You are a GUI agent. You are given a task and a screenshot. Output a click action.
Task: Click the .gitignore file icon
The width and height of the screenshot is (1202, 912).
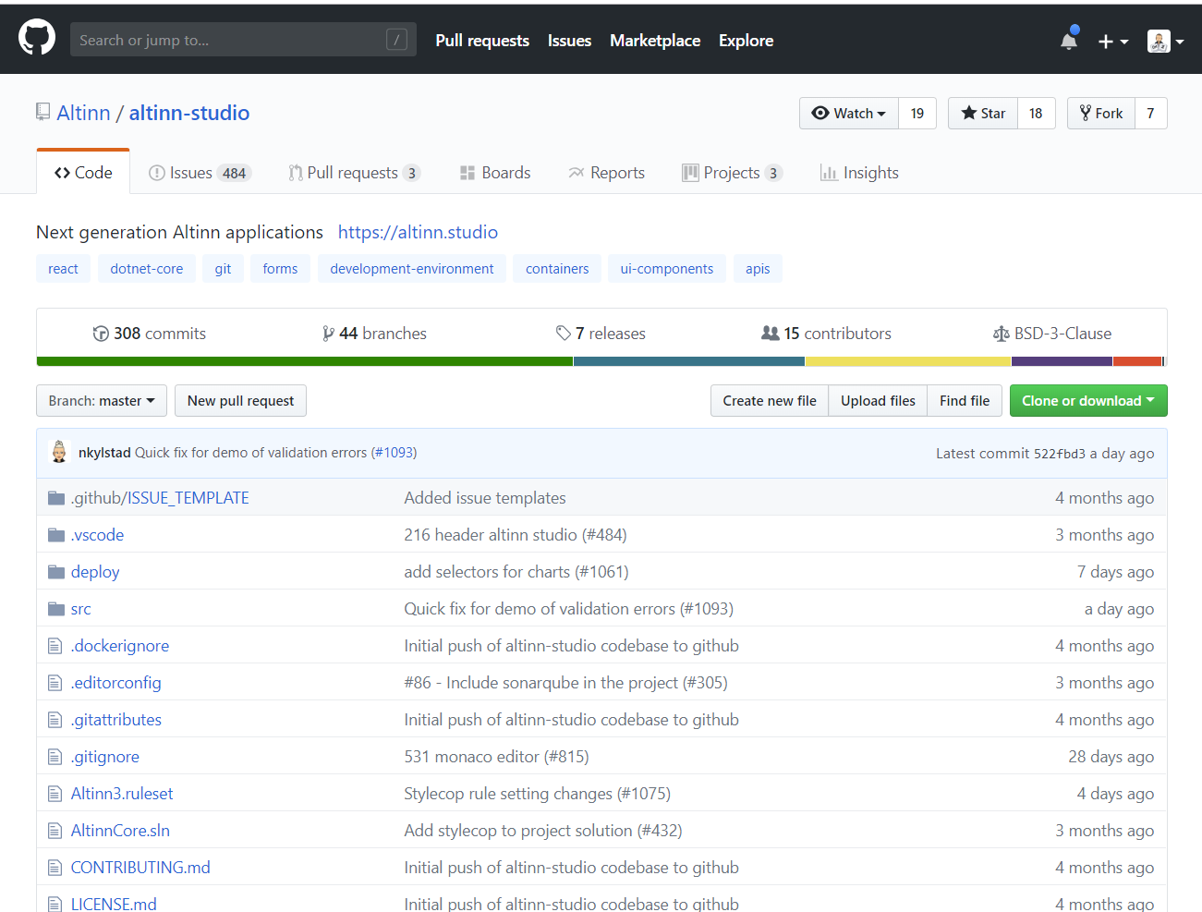pos(55,757)
